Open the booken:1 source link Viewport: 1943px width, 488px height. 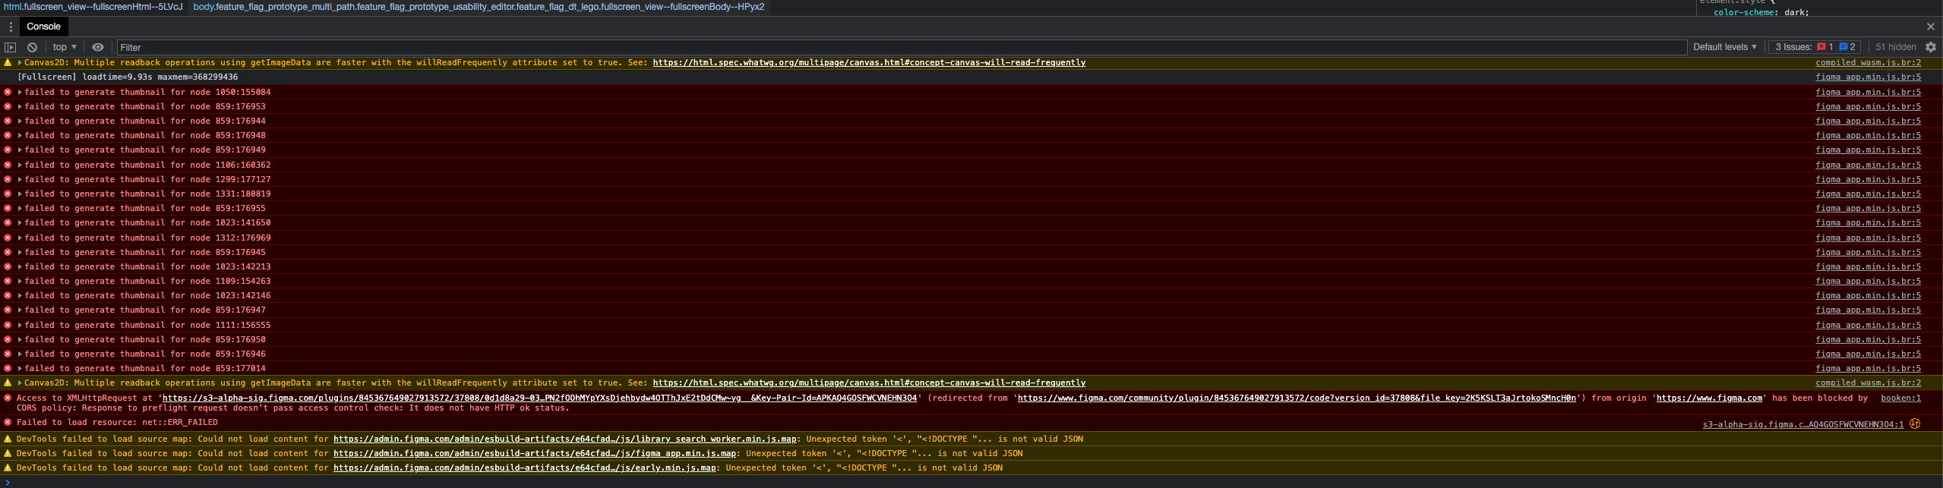[1900, 398]
